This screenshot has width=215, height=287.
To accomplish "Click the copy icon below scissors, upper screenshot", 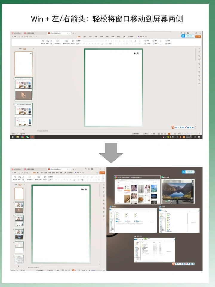I will pyautogui.click(x=51, y=44).
